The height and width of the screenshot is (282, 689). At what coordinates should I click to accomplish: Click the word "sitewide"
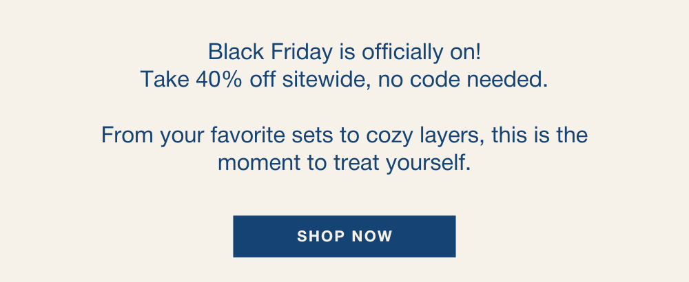320,80
